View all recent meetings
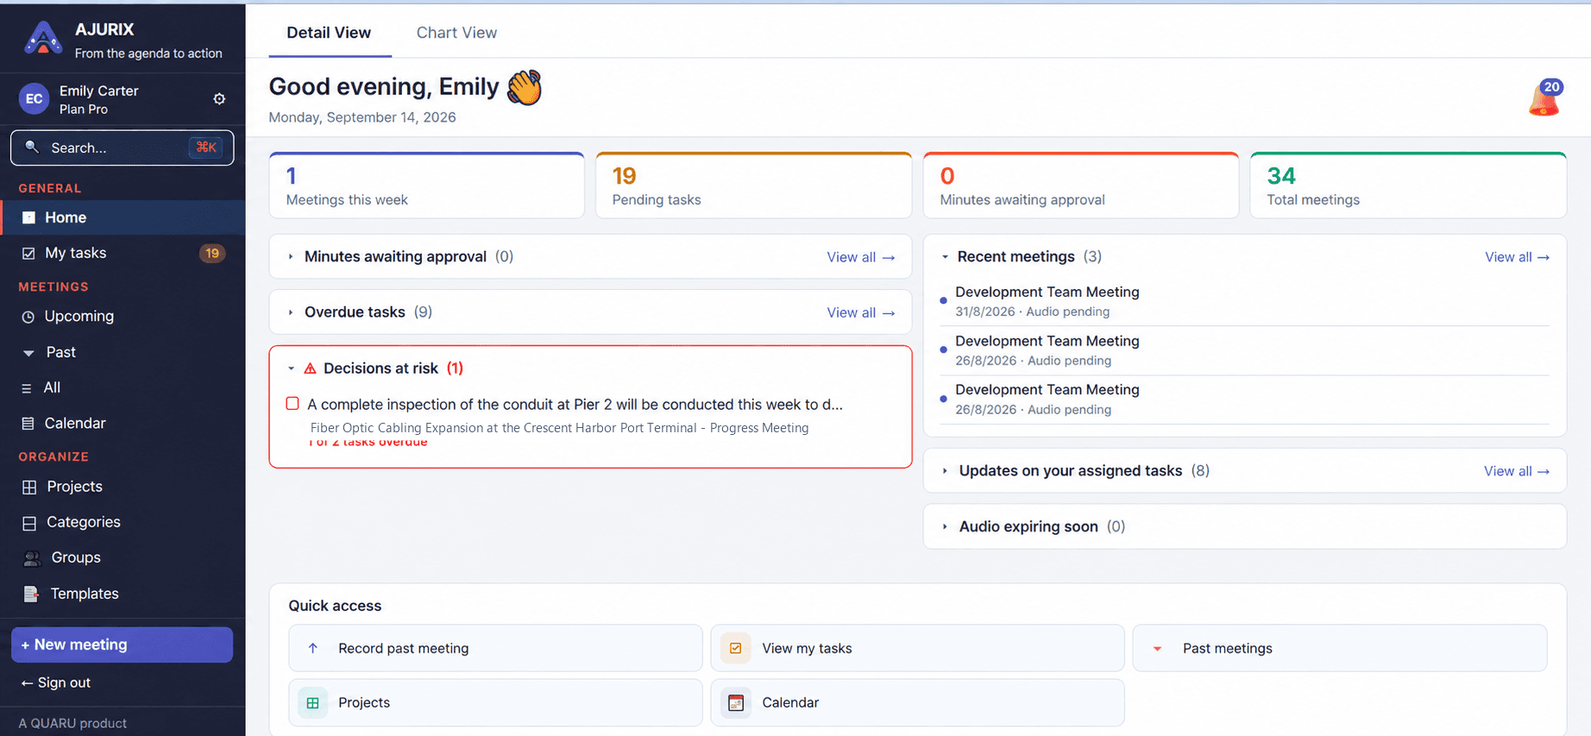The width and height of the screenshot is (1591, 736). (1518, 257)
